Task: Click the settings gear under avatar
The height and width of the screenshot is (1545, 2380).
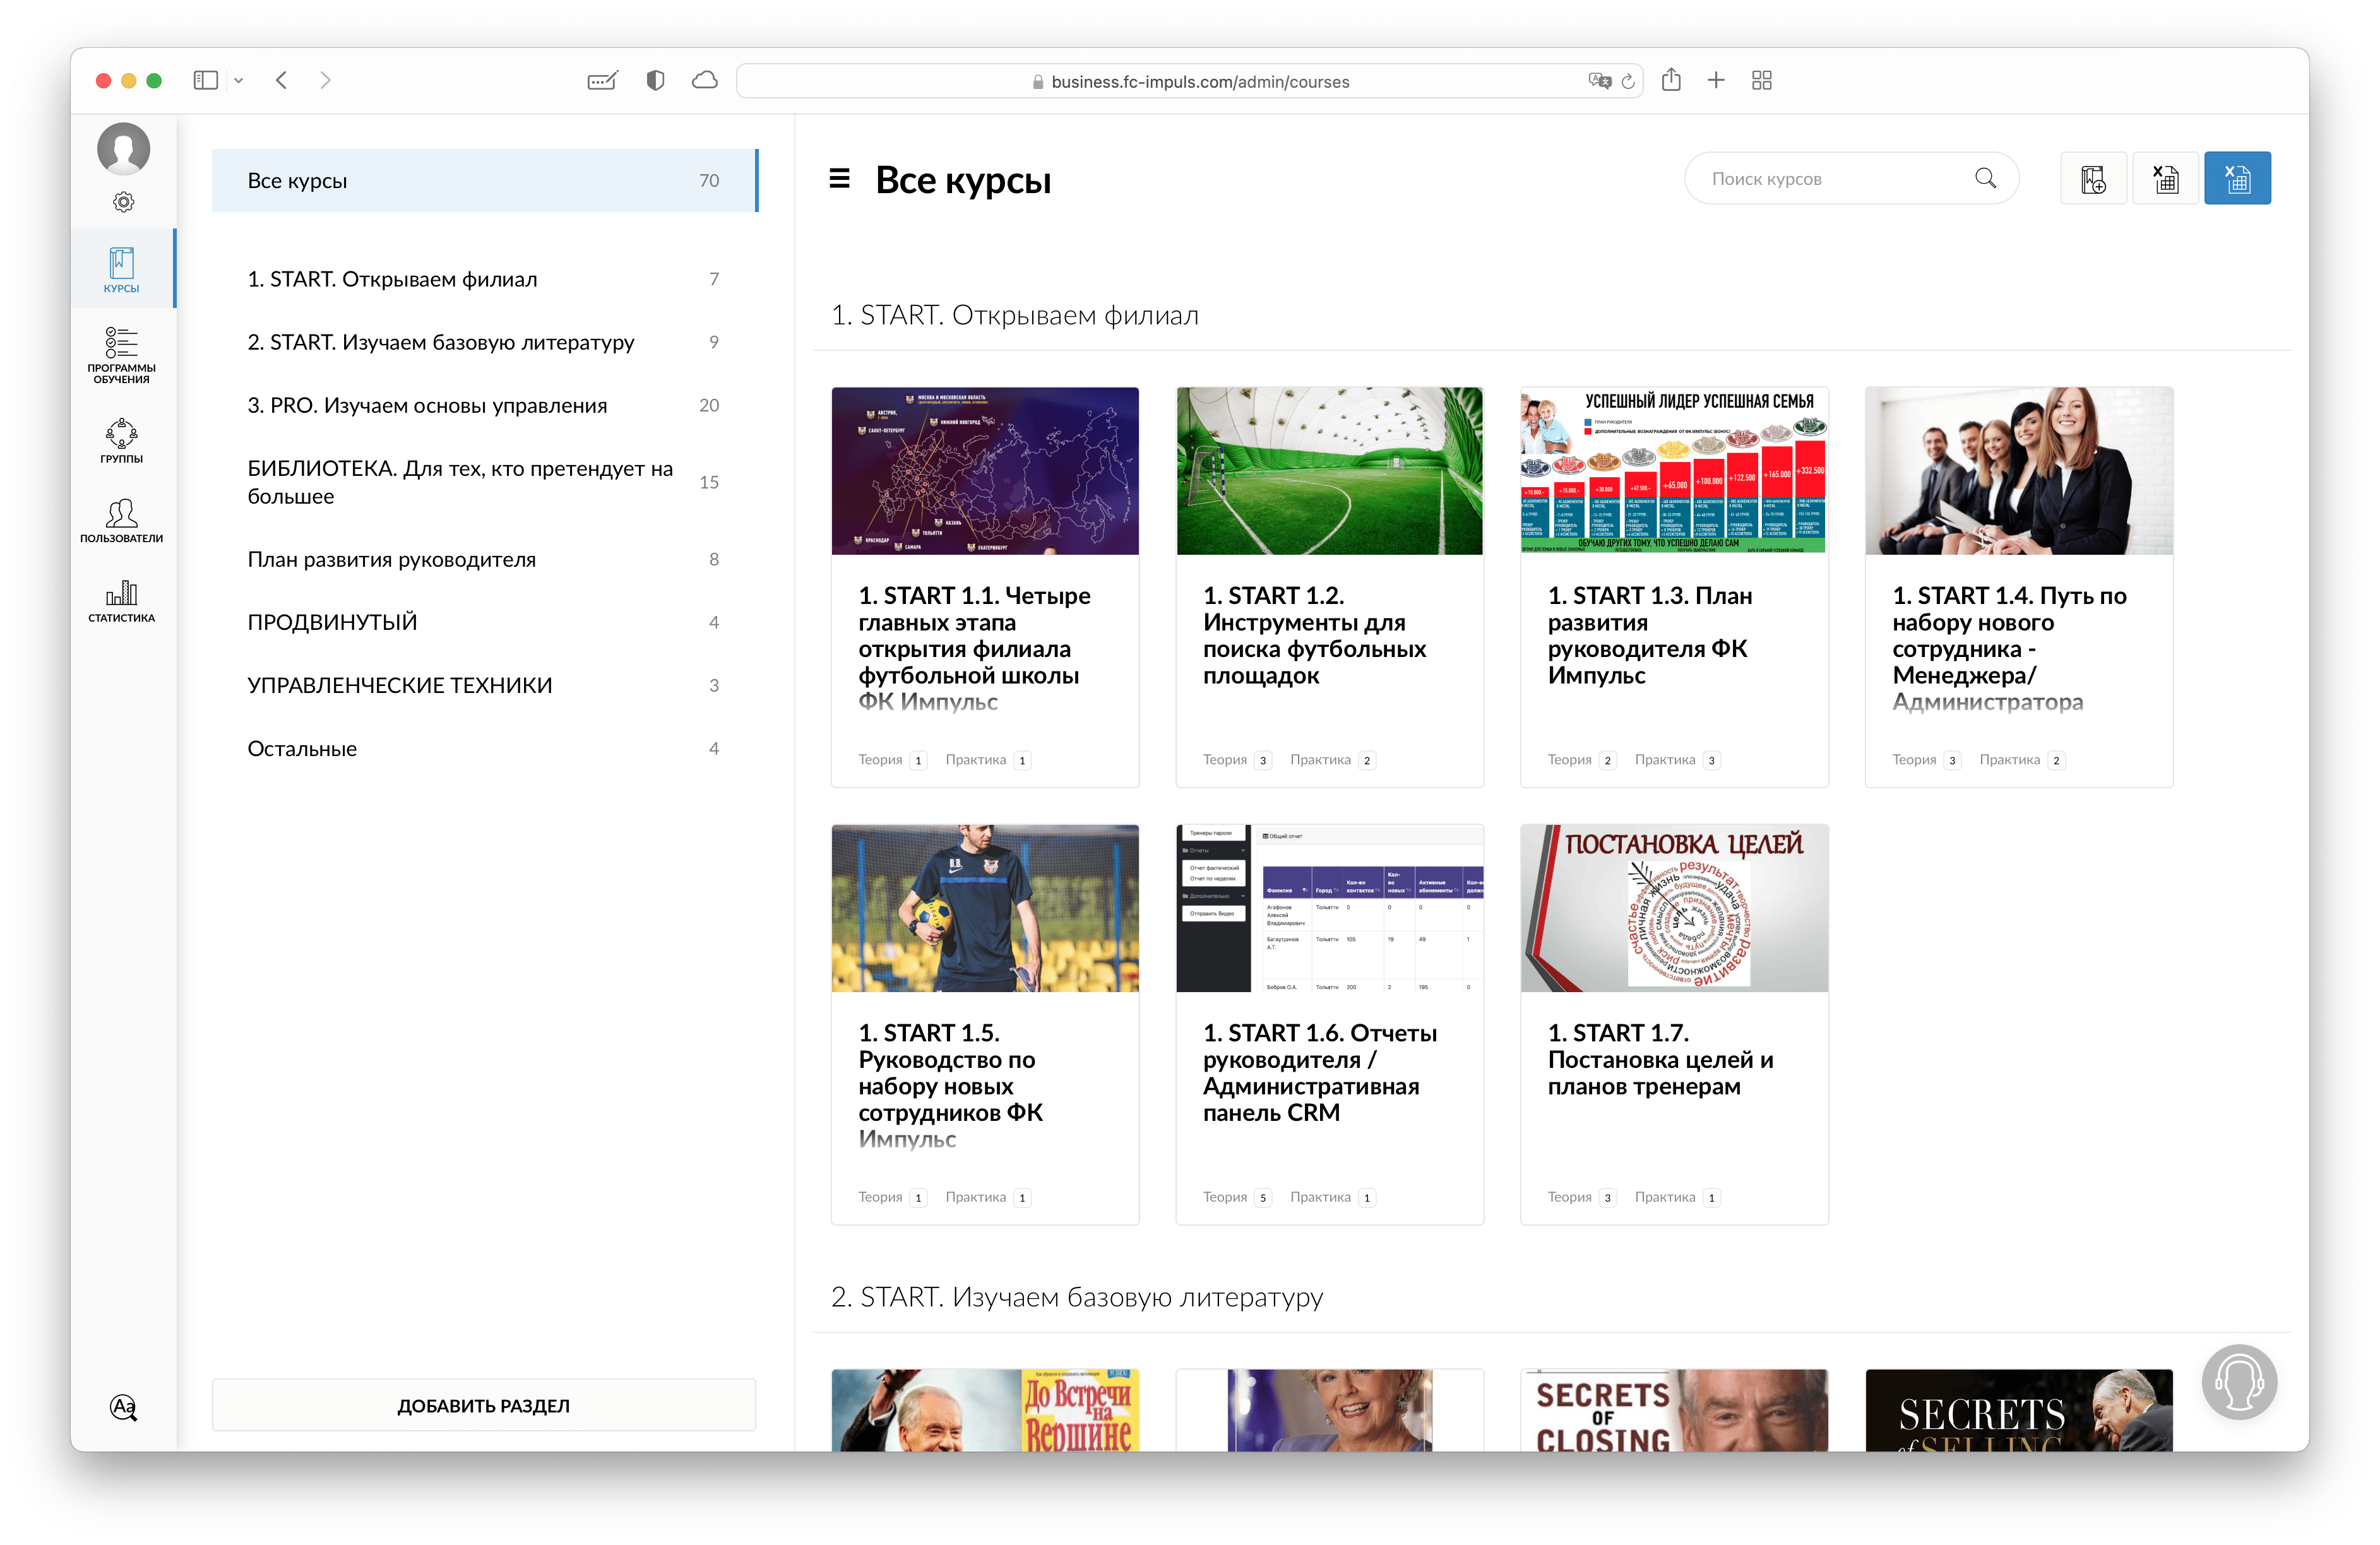Action: coord(123,202)
